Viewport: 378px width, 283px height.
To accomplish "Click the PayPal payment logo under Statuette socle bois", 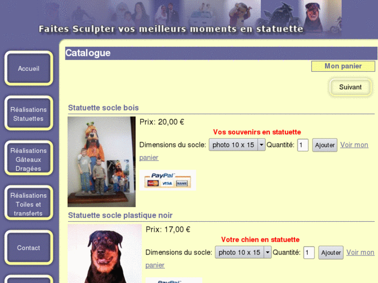I will 168,180.
